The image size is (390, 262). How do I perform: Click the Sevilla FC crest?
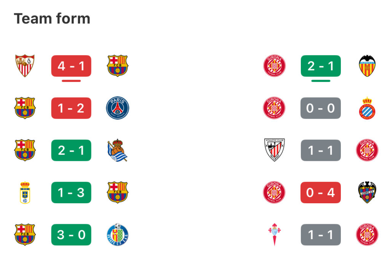coord(25,66)
